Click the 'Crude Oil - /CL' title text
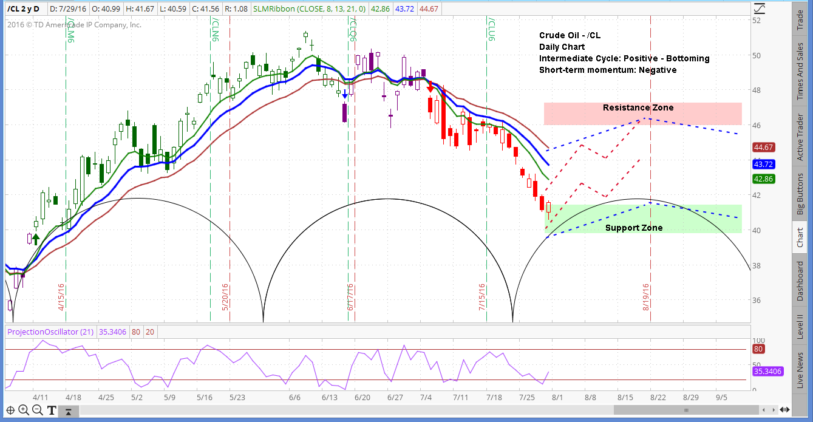 (x=570, y=35)
